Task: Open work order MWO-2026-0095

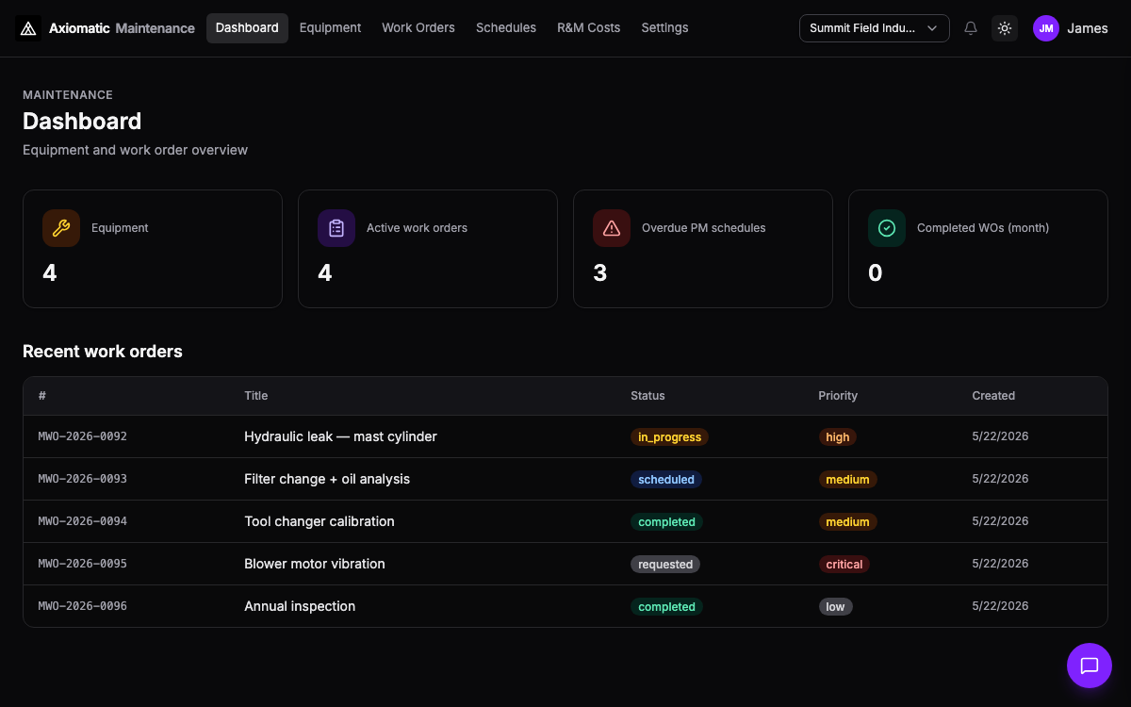Action: pos(83,564)
